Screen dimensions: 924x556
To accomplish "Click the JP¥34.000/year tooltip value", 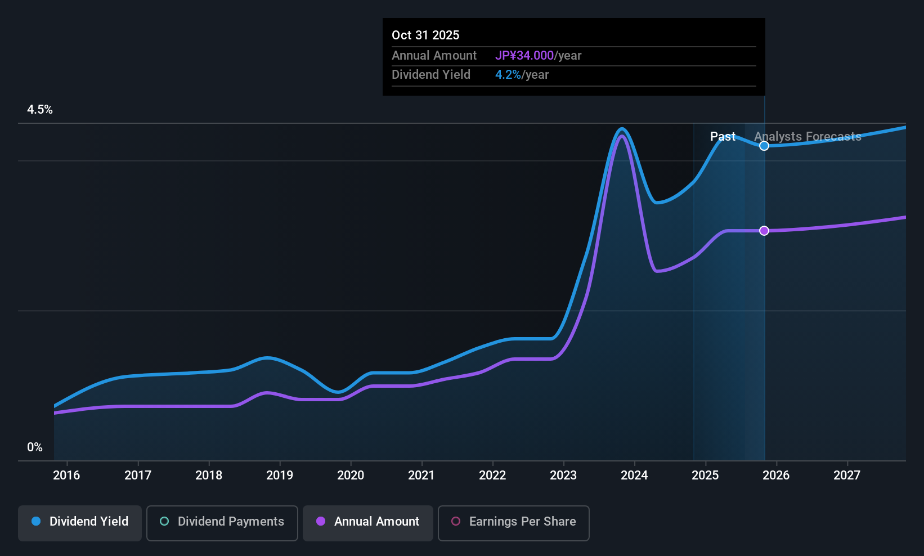I will 538,56.
